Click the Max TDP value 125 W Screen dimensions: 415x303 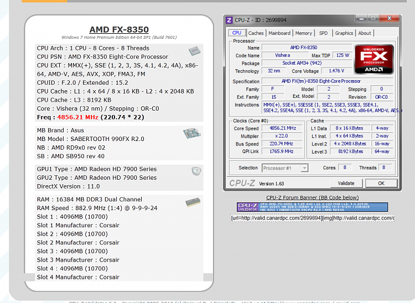tap(343, 55)
